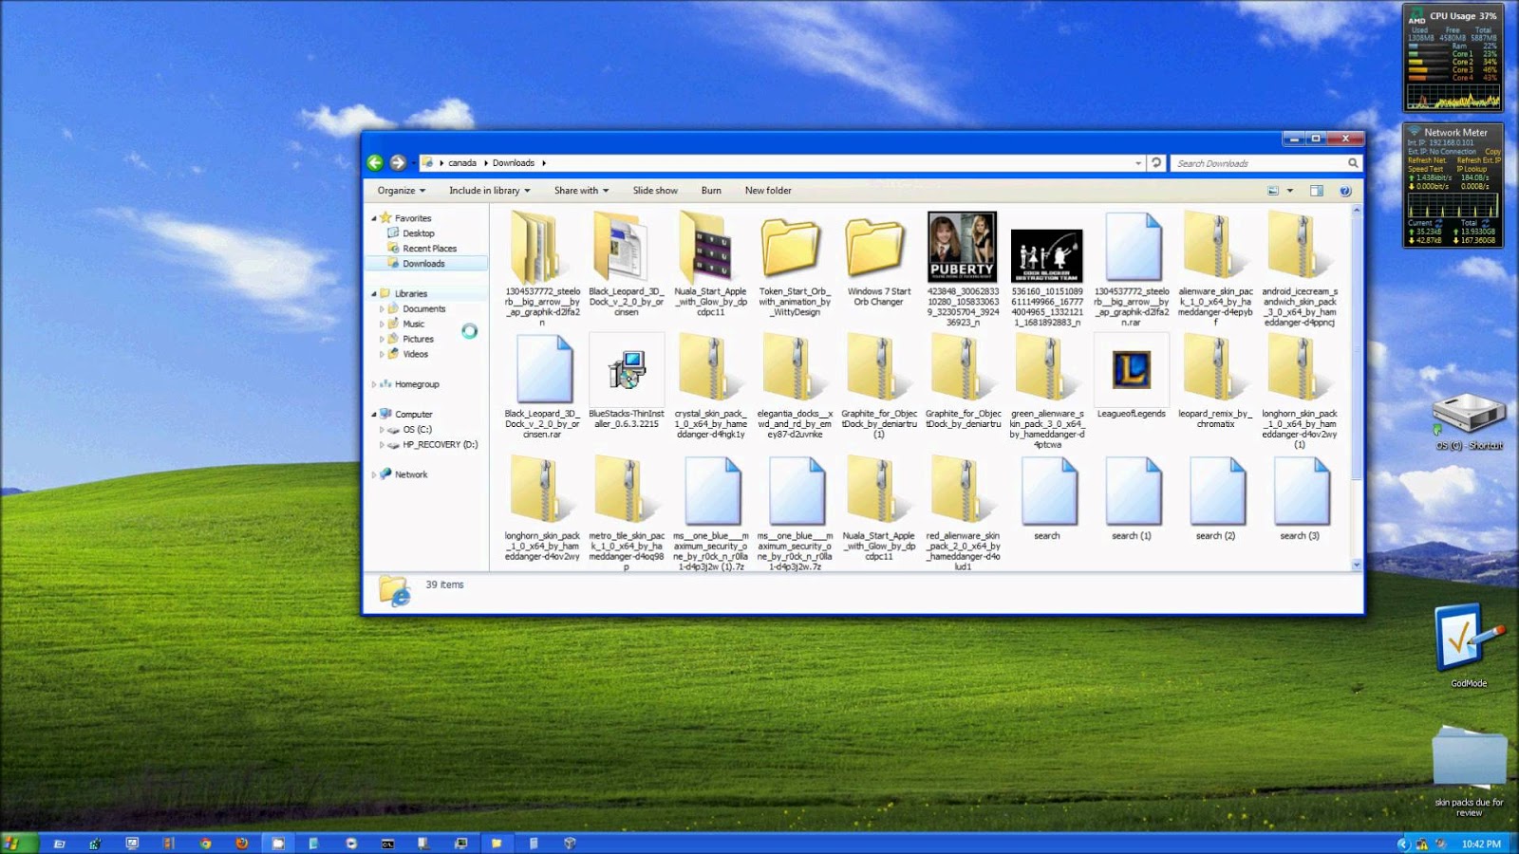Select elegantia_docks zip file
The image size is (1519, 854).
(795, 386)
